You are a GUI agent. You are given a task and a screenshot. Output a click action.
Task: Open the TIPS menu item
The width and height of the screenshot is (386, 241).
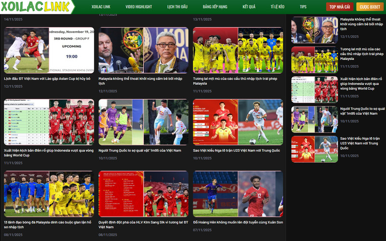point(303,7)
